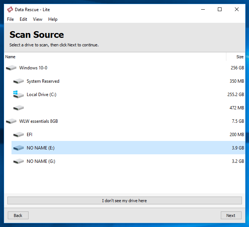Click the Back button
Image resolution: width=249 pixels, height=227 pixels.
[18, 215]
